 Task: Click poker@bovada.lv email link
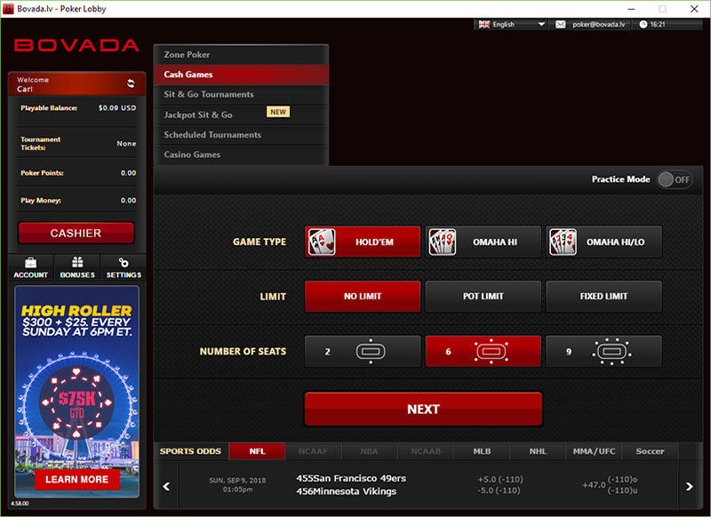coord(598,25)
